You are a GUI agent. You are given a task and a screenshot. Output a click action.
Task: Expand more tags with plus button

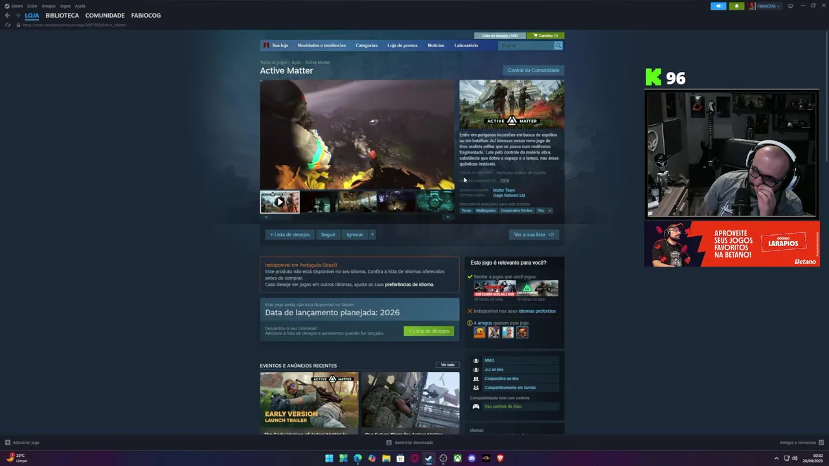(x=550, y=210)
